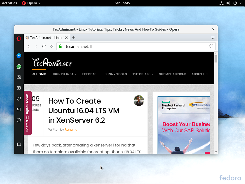
Task: Open GNOME Activities overview
Action: tap(9, 3)
